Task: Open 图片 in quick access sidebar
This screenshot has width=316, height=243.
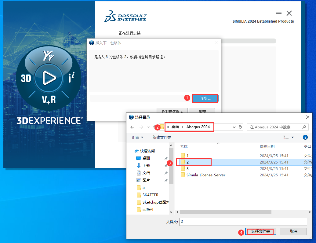Action: coord(146,180)
